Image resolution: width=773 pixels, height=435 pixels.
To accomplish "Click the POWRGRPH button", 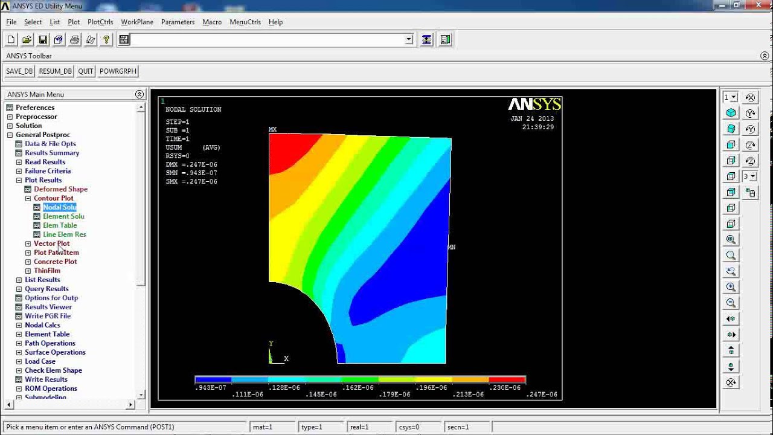I will coord(118,71).
